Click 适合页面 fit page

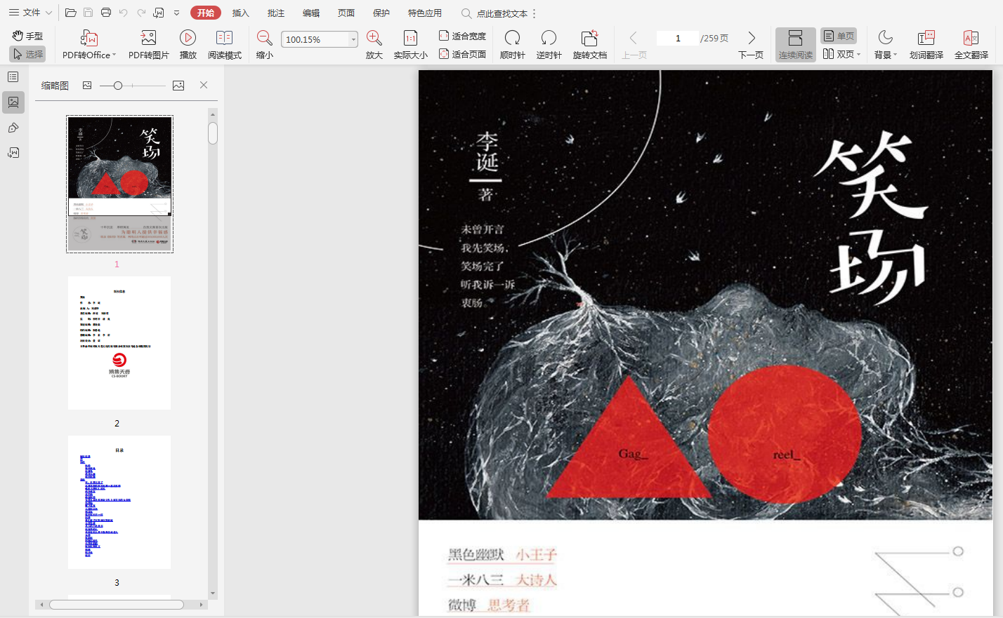[462, 54]
